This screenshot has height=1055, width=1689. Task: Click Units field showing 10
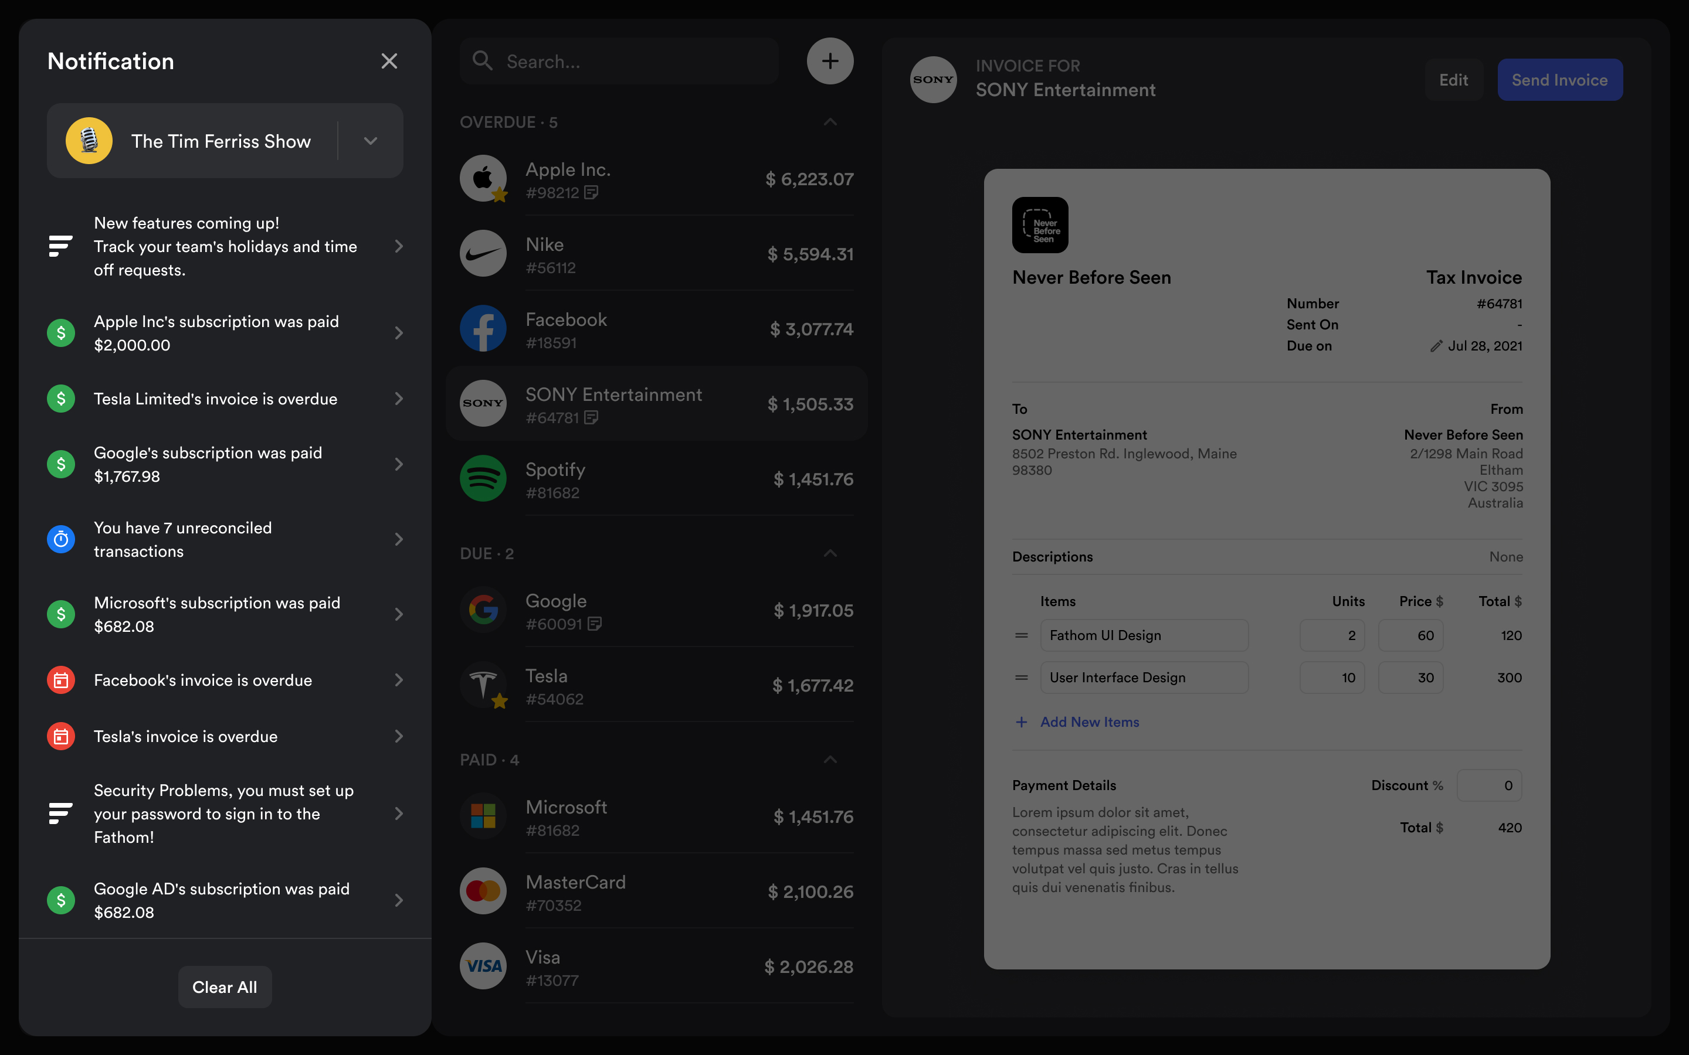click(x=1332, y=678)
